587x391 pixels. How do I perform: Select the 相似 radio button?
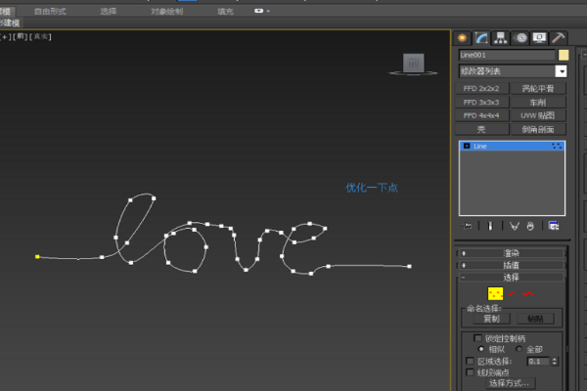(481, 349)
